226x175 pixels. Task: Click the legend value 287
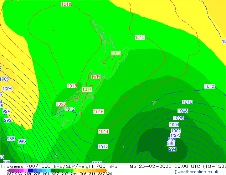(55, 174)
